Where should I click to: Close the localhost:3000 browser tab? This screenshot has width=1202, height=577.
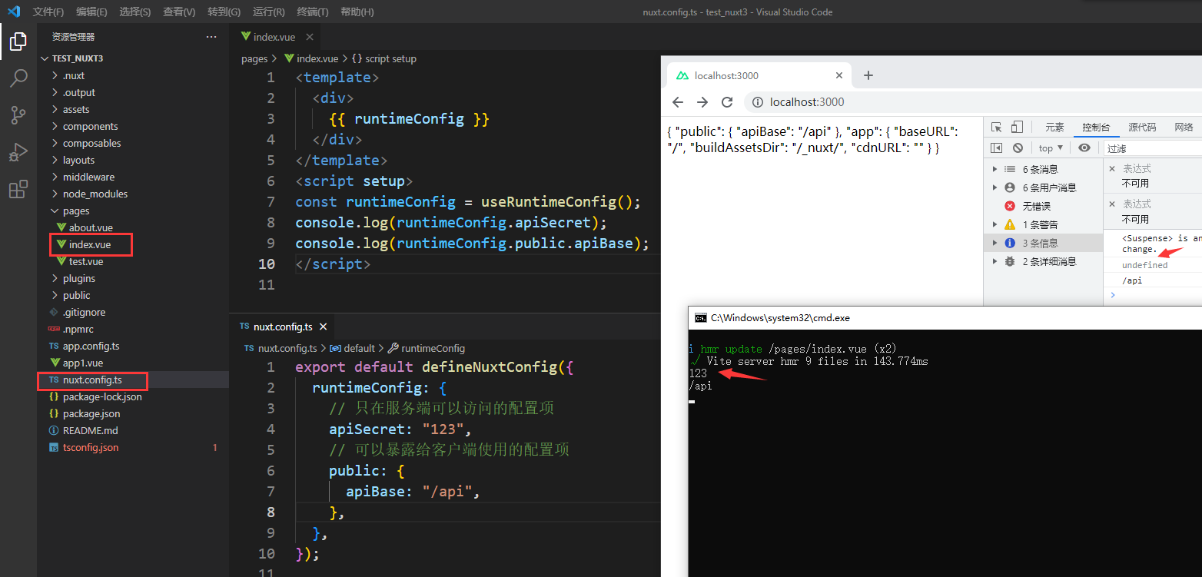click(x=839, y=75)
